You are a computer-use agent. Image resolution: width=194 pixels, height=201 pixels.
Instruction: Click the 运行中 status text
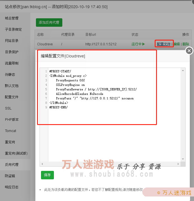click(136, 44)
